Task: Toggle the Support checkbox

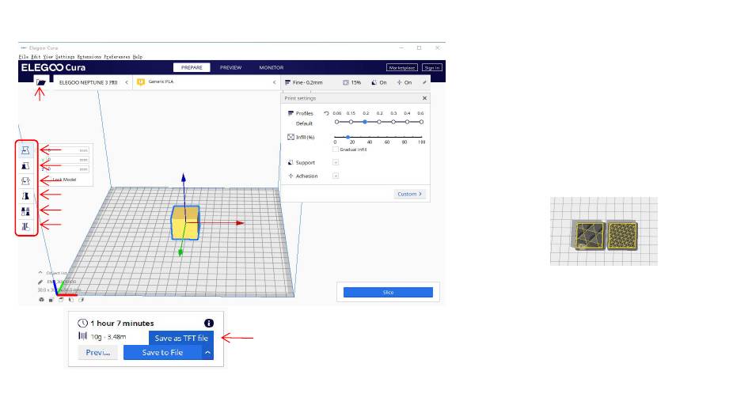Action: click(336, 162)
